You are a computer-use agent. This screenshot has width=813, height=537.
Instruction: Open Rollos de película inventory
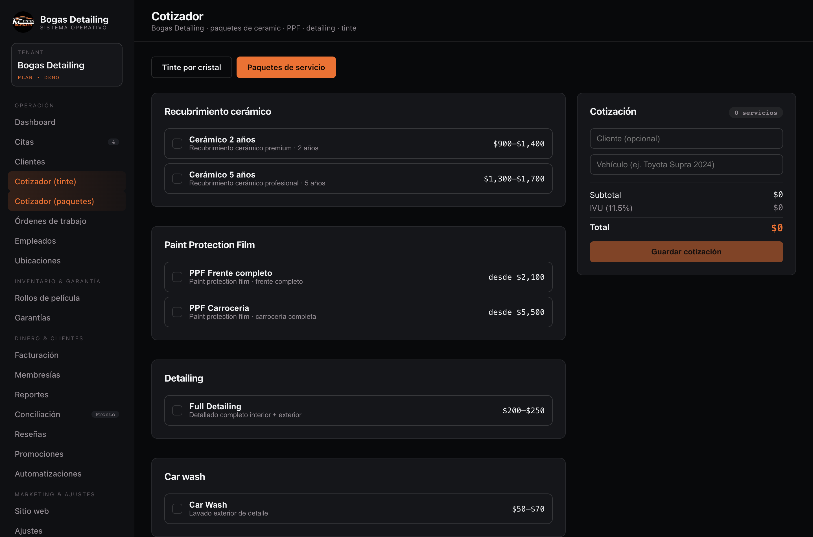pos(67,298)
